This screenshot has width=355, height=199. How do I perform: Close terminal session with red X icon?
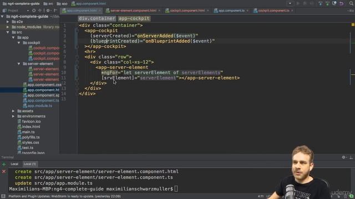click(x=4, y=172)
